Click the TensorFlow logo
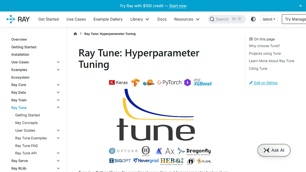The height and width of the screenshot is (172, 306). [135, 82]
